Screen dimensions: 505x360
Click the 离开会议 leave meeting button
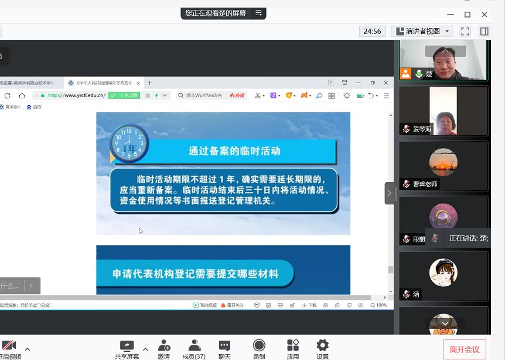465,349
